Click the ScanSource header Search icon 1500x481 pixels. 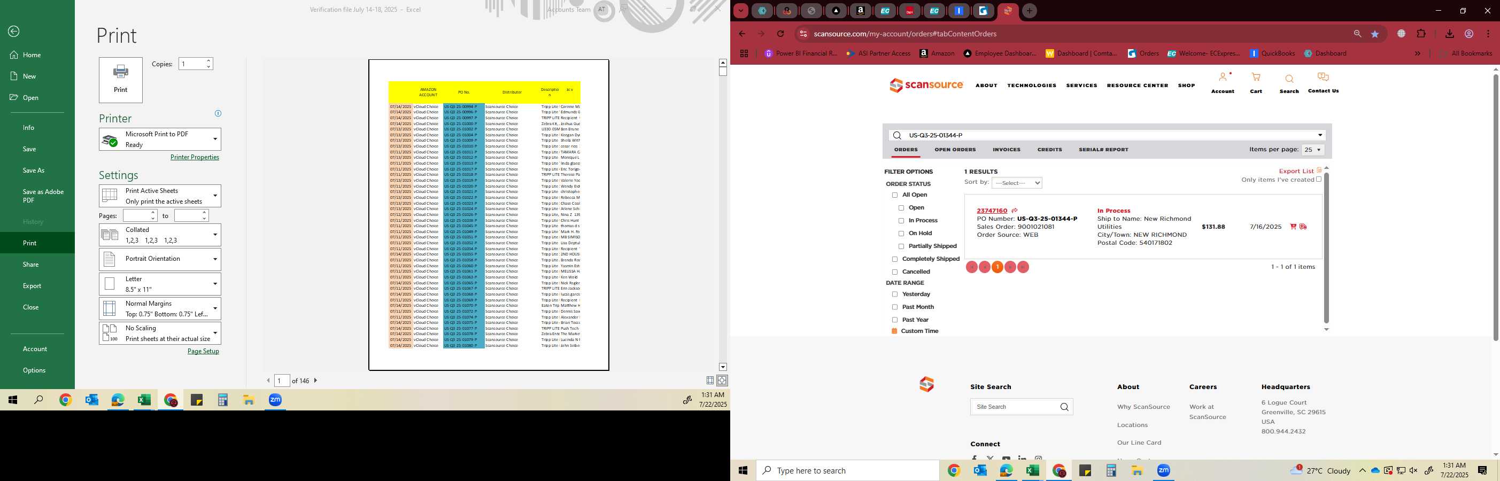(x=1289, y=79)
